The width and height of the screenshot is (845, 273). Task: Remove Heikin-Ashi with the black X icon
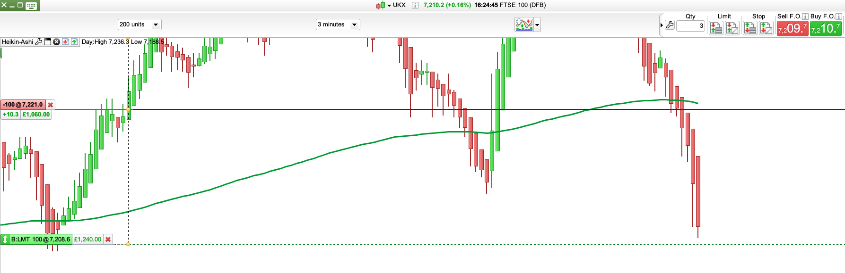point(56,42)
